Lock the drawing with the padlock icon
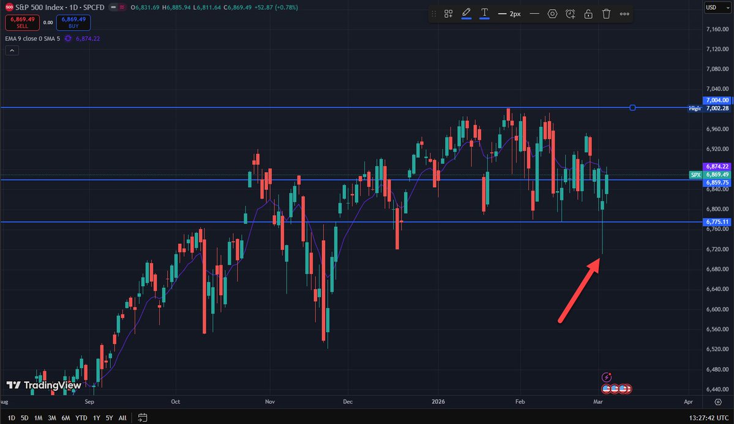734x424 pixels. point(589,13)
